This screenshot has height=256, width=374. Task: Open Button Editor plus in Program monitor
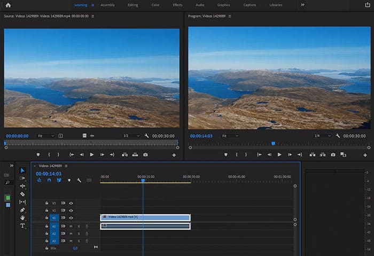click(x=365, y=155)
